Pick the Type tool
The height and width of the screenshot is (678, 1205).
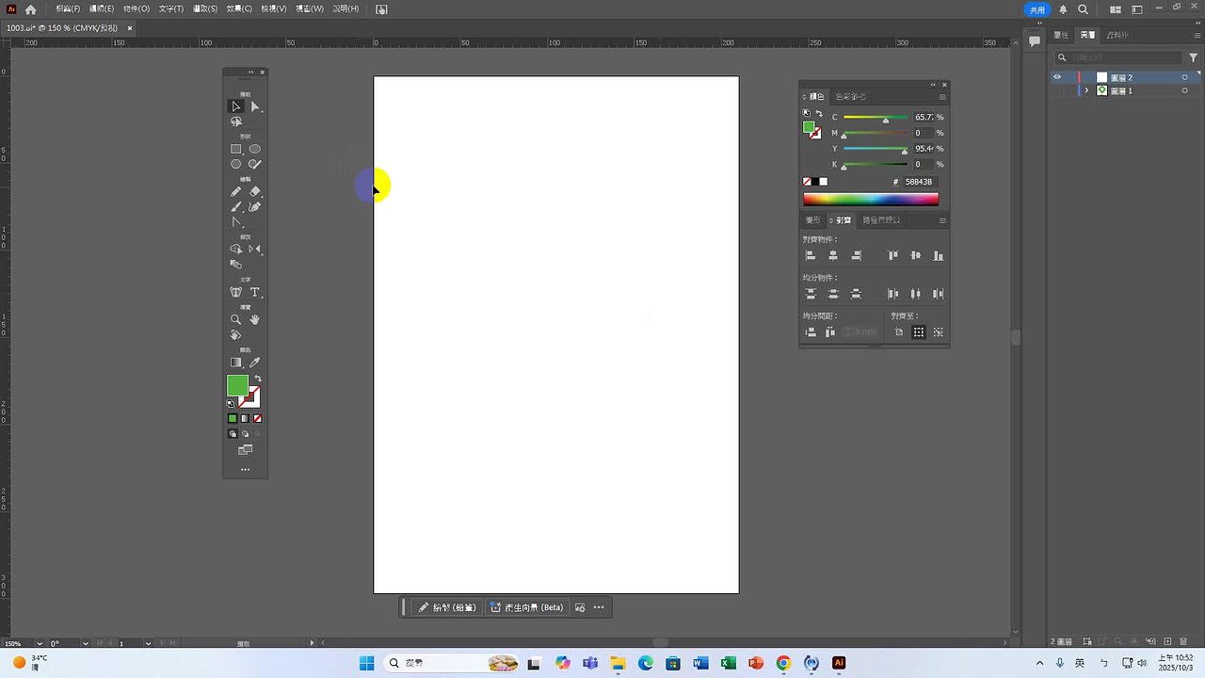254,293
